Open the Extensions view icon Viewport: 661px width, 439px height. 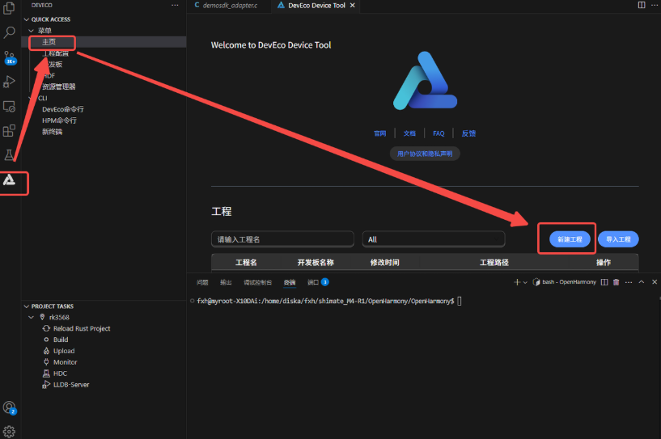tap(10, 130)
